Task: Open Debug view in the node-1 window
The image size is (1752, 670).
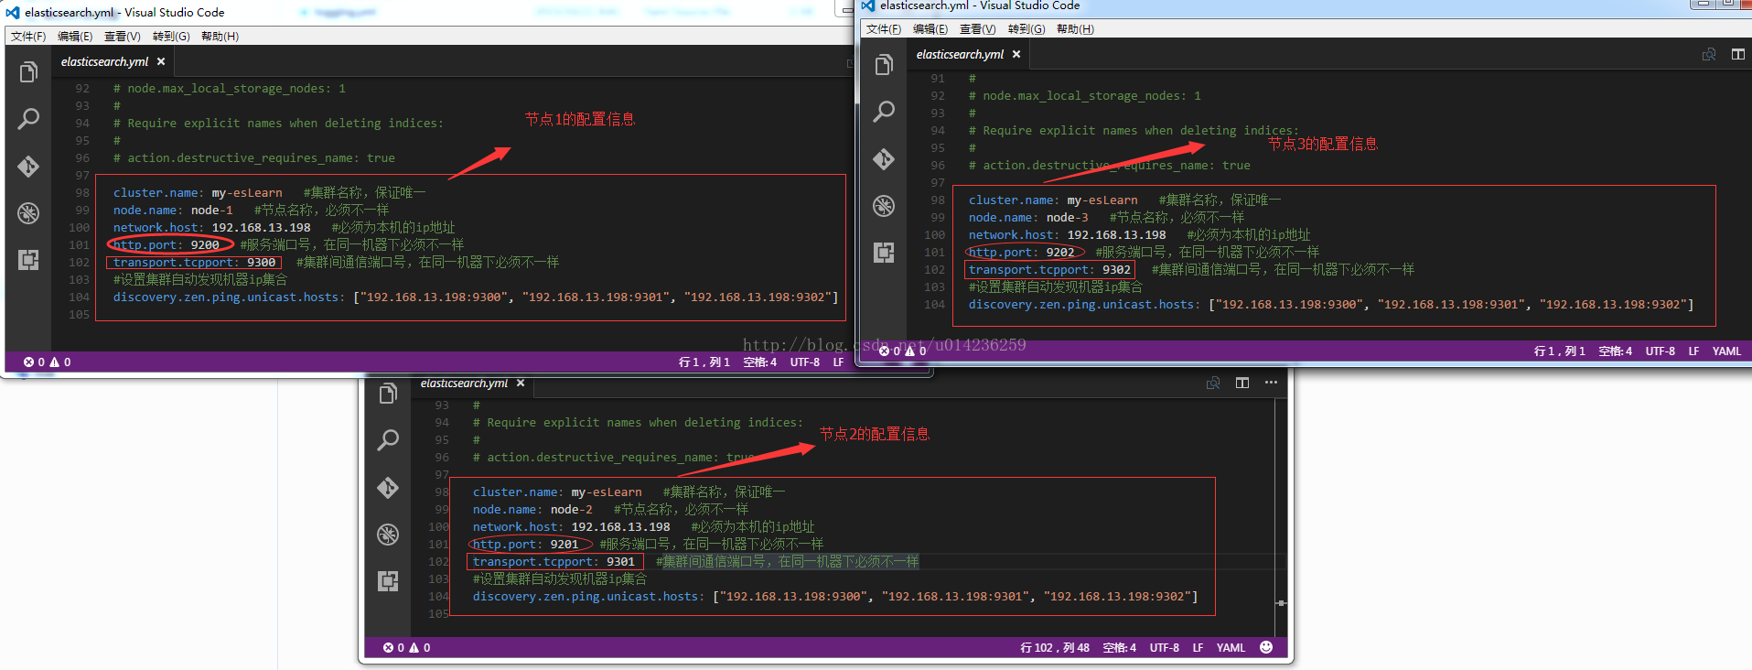Action: click(28, 213)
